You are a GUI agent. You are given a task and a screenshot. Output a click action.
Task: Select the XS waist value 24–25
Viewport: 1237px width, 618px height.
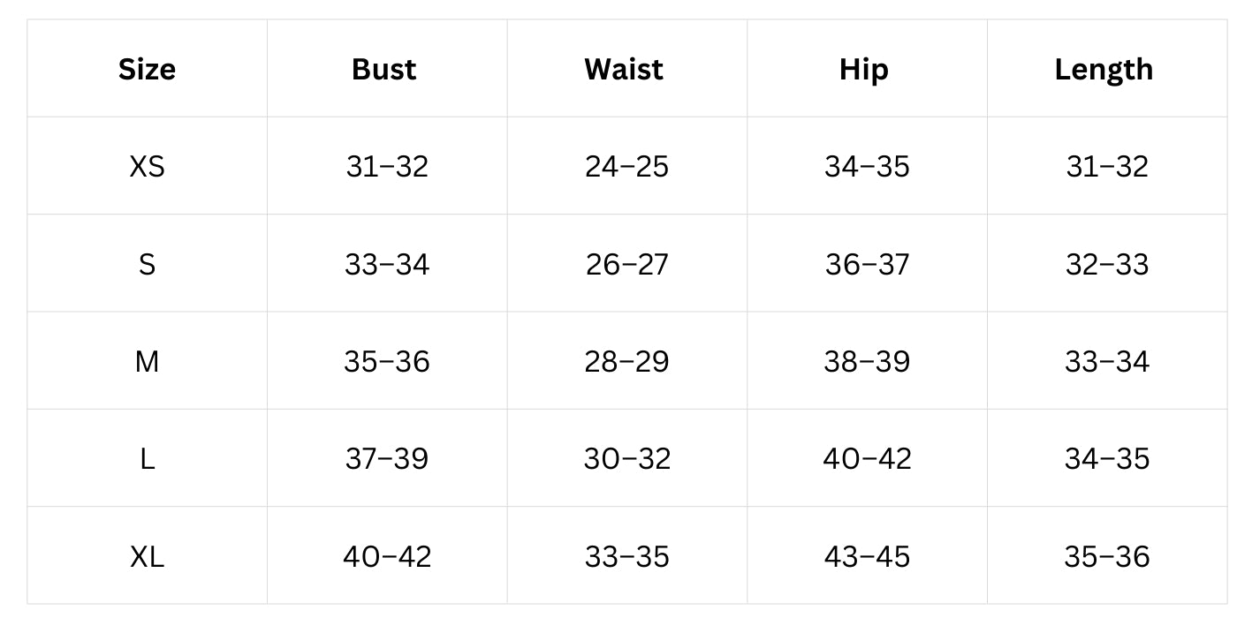627,166
